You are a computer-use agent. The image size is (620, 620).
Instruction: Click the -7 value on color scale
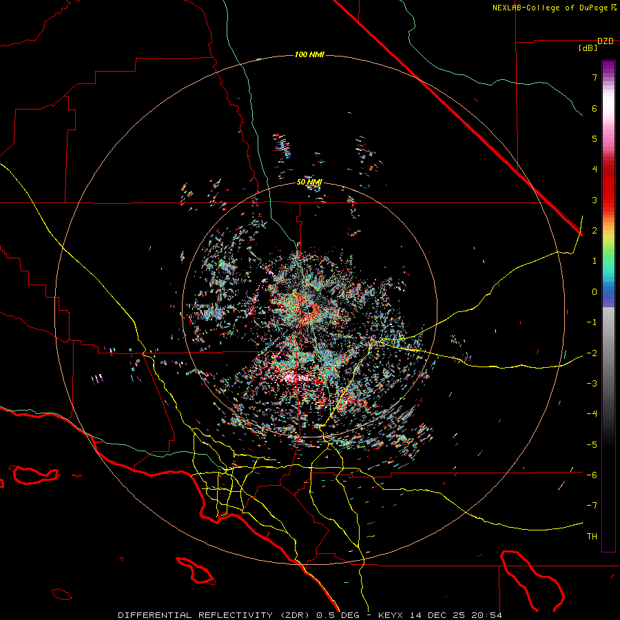pyautogui.click(x=592, y=506)
